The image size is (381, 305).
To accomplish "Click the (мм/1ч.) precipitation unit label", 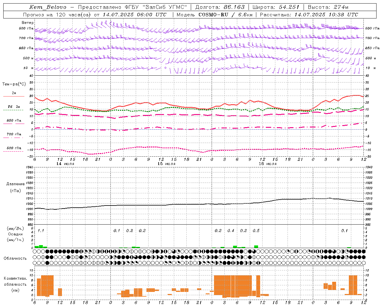I will pos(15,240).
